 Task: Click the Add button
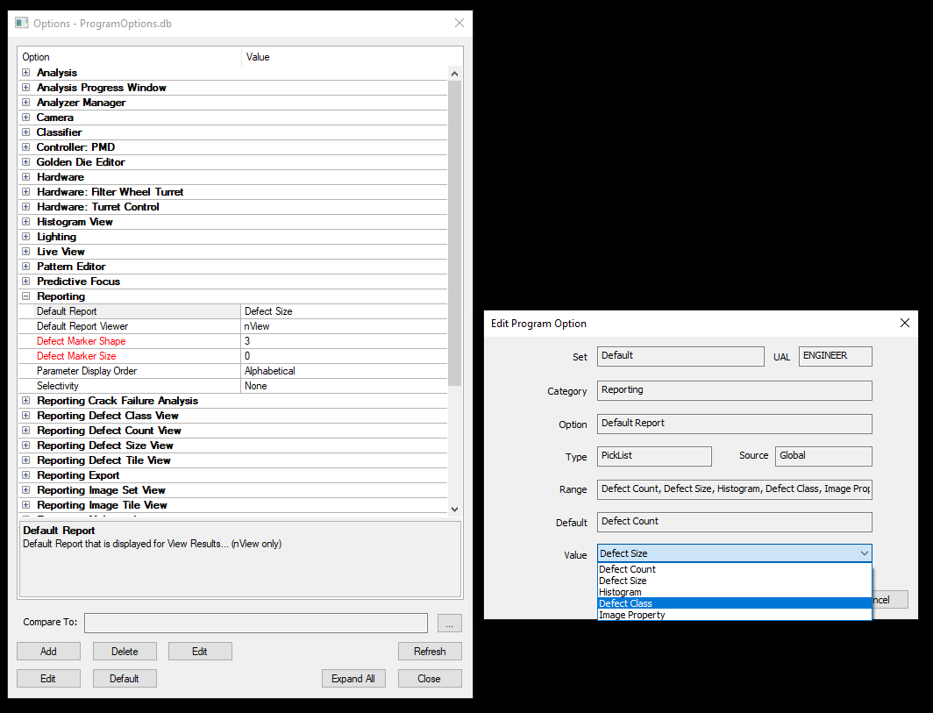point(48,652)
